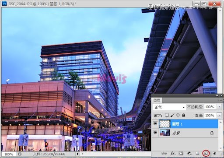Maximize the DSC_2064.JPG document window
Screen dimensions: 224x158
[x=204, y=4]
